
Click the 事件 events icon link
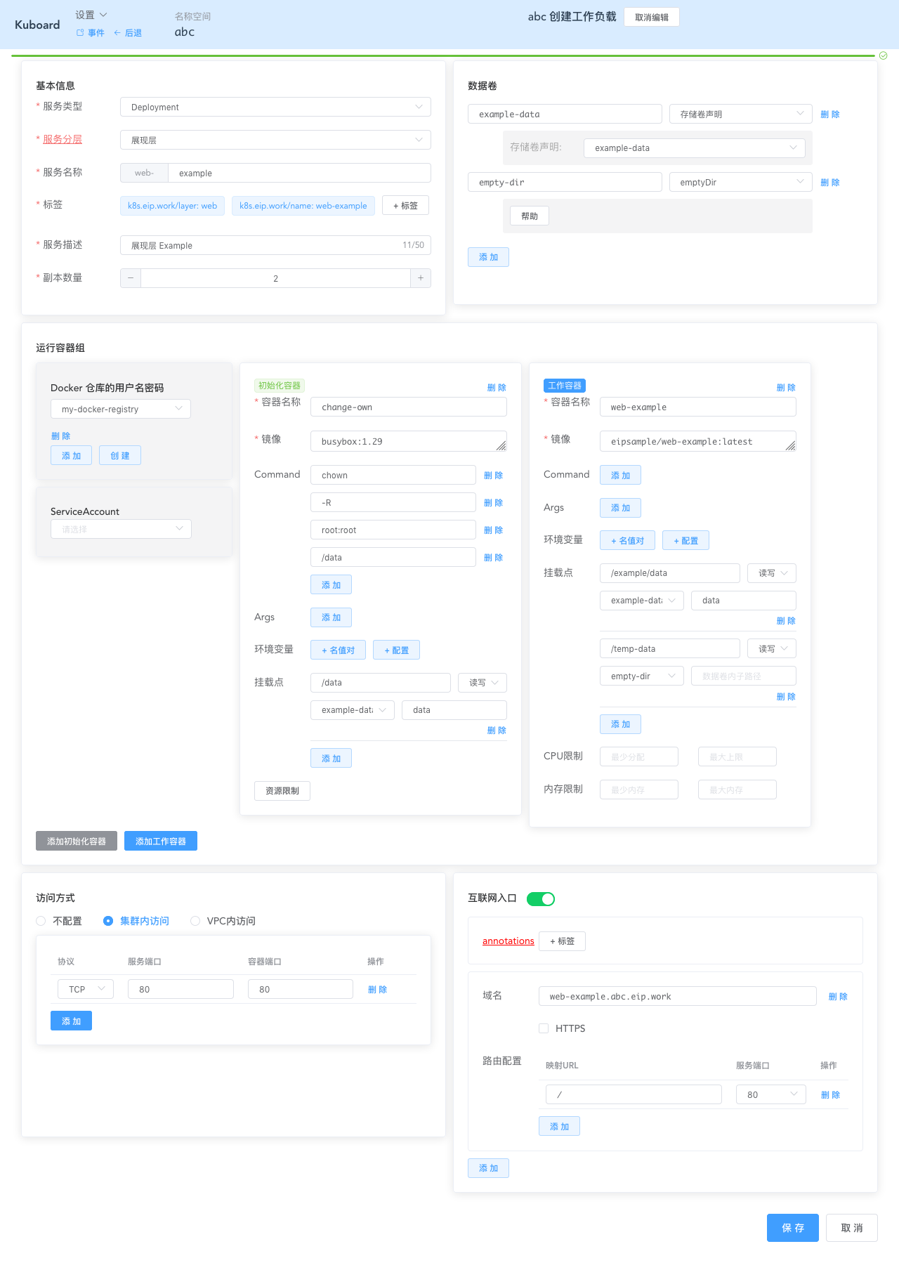pos(91,33)
